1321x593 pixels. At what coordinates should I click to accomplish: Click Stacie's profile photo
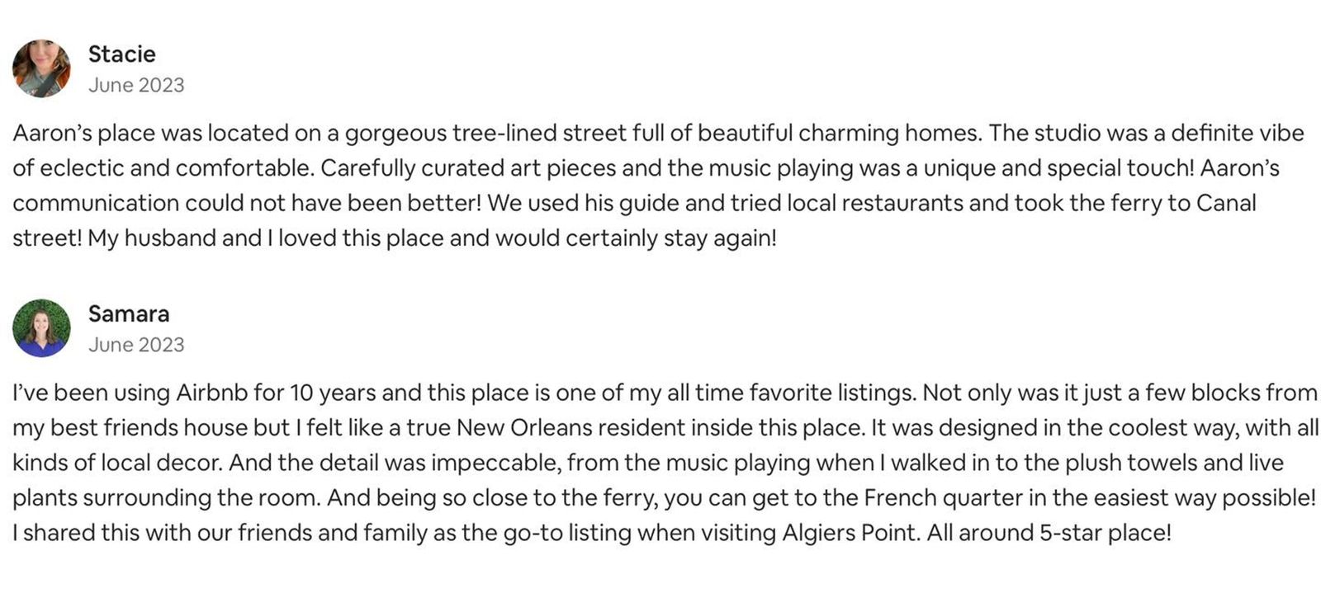[41, 68]
